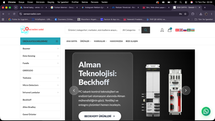
Task: Go to previous slider banner
Action: [x=74, y=90]
